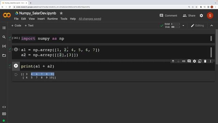The width and height of the screenshot is (218, 123).
Task: Reload the browser page
Action: click(x=10, y=7)
